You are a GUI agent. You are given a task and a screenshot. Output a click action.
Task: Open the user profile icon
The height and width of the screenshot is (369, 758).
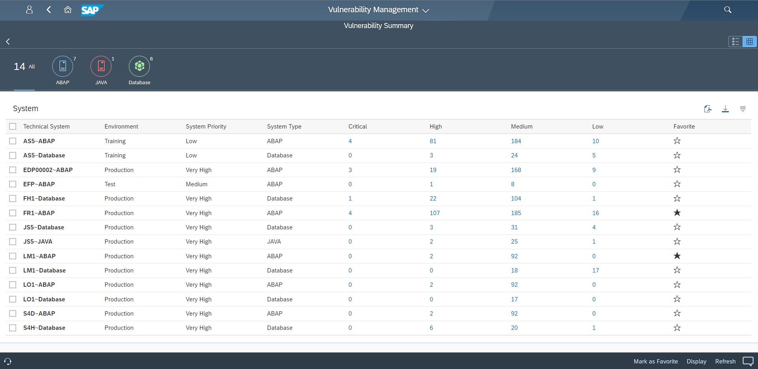pyautogui.click(x=29, y=10)
